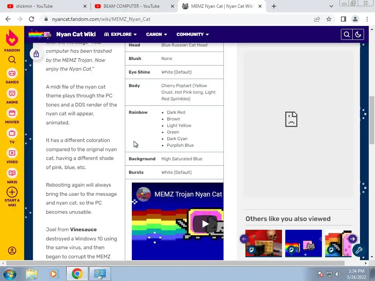Click the address bar URL
Viewport: 375px width, 281px height.
(x=101, y=19)
